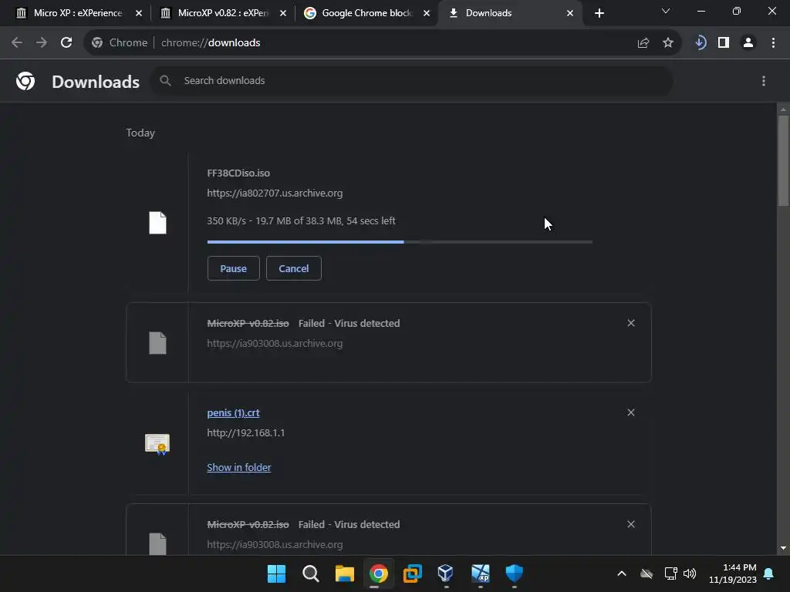Open the tab search chevron

[666, 11]
